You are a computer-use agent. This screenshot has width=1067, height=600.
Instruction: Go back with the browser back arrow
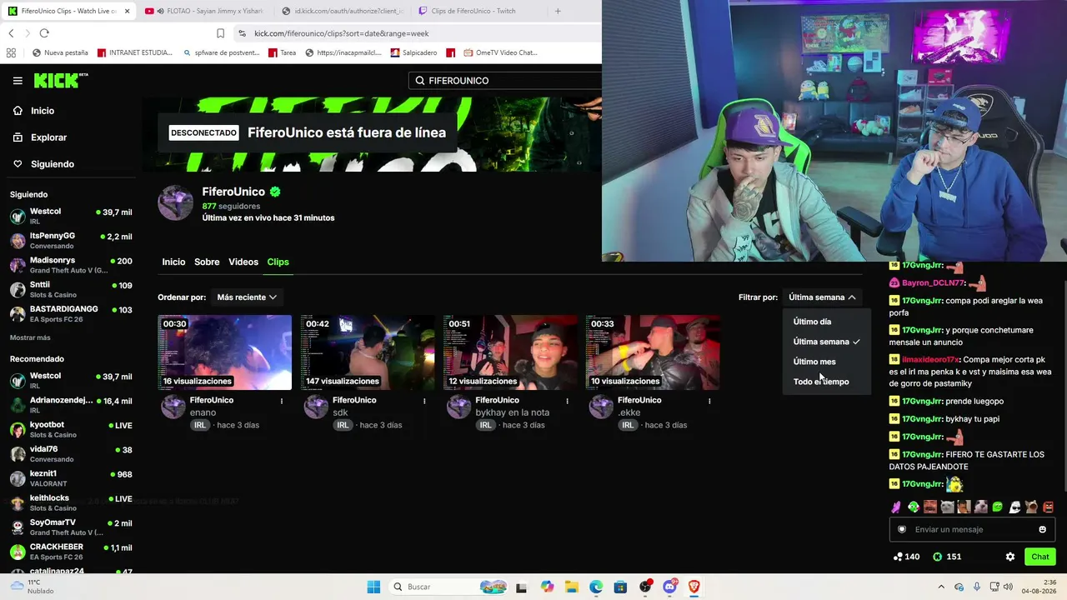click(11, 33)
